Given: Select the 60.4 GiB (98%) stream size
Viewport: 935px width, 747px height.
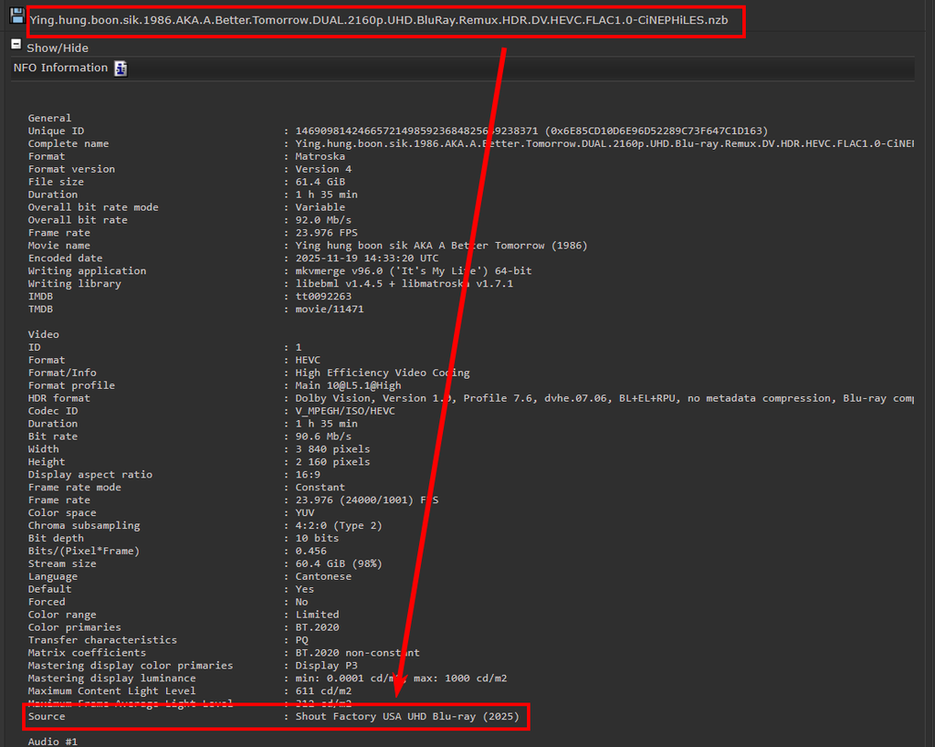Looking at the screenshot, I should tap(339, 564).
